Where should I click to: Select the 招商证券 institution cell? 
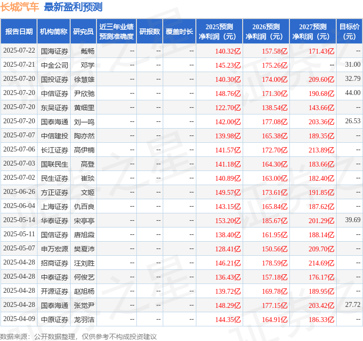pyautogui.click(x=55, y=263)
